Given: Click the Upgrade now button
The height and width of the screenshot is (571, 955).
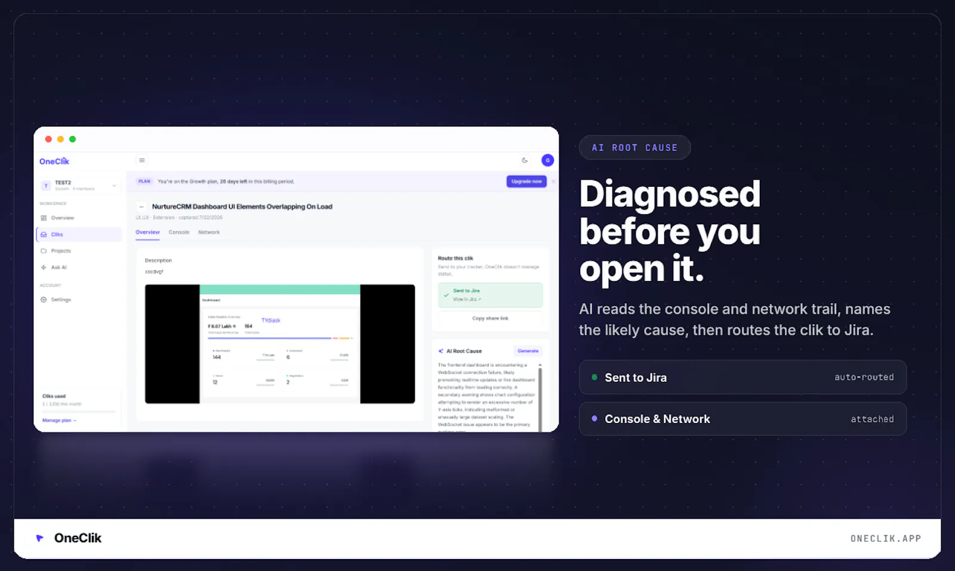Looking at the screenshot, I should [x=526, y=181].
